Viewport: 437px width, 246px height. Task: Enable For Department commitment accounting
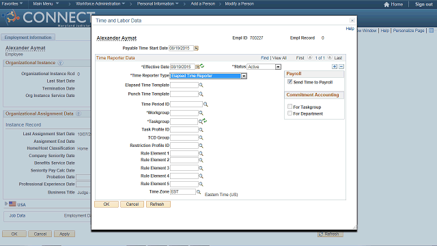(x=290, y=113)
